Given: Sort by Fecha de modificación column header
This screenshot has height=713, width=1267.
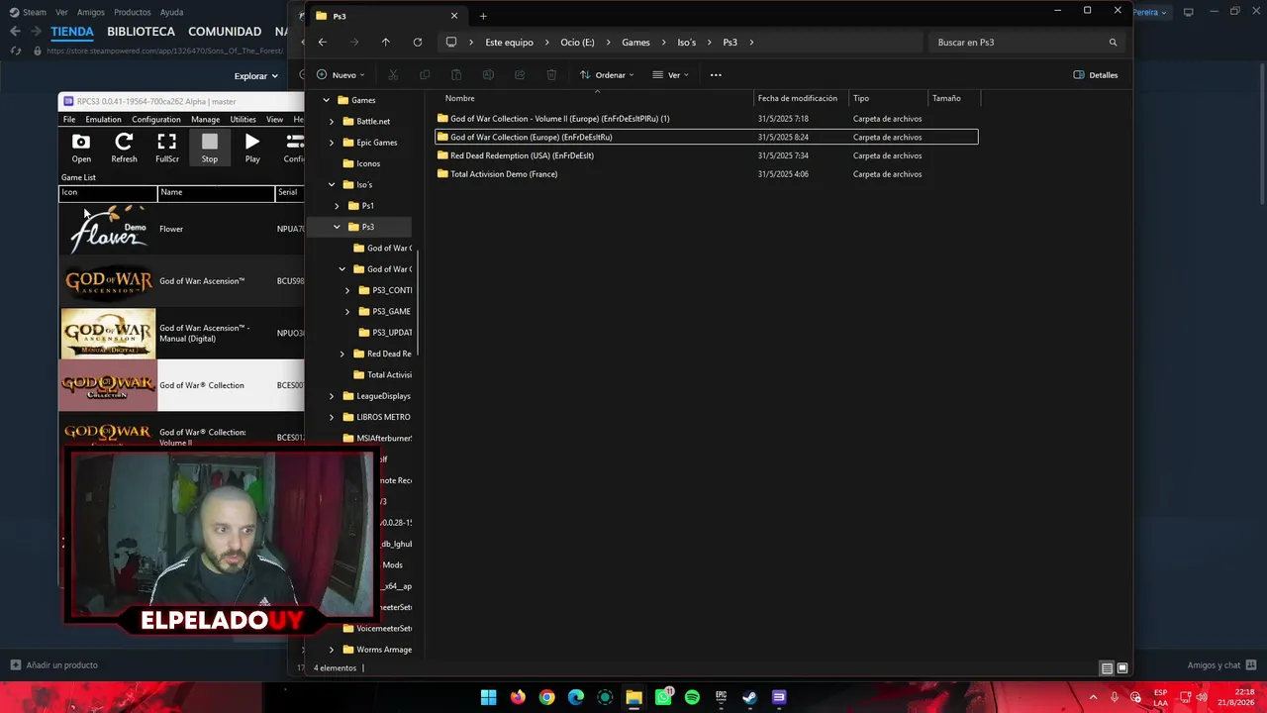Looking at the screenshot, I should (798, 98).
